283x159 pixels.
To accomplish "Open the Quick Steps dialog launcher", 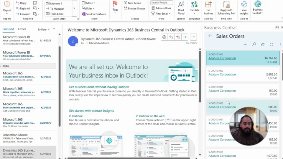I will (x=78, y=19).
